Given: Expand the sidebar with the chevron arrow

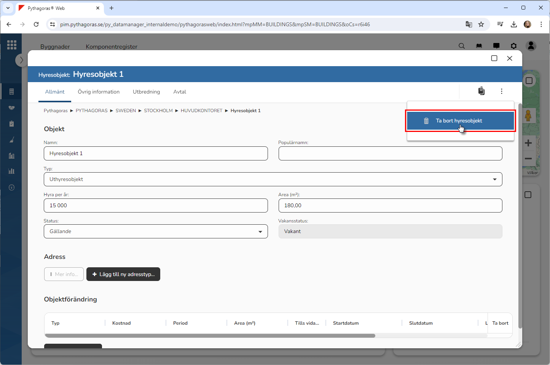Looking at the screenshot, I should pyautogui.click(x=21, y=60).
